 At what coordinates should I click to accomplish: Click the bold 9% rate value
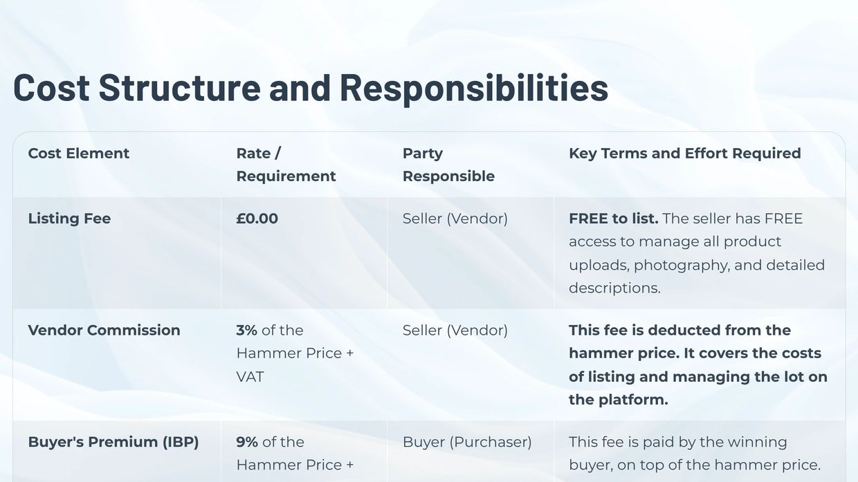[x=247, y=442]
